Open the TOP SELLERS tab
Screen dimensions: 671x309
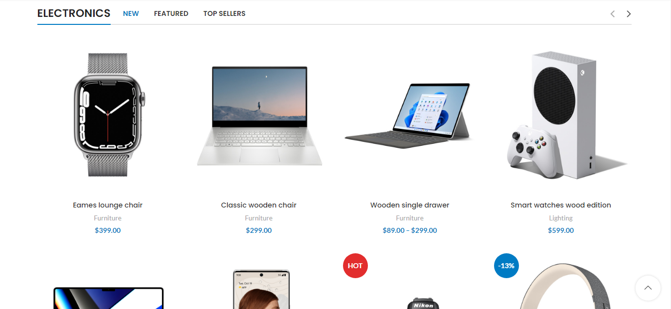coord(224,14)
